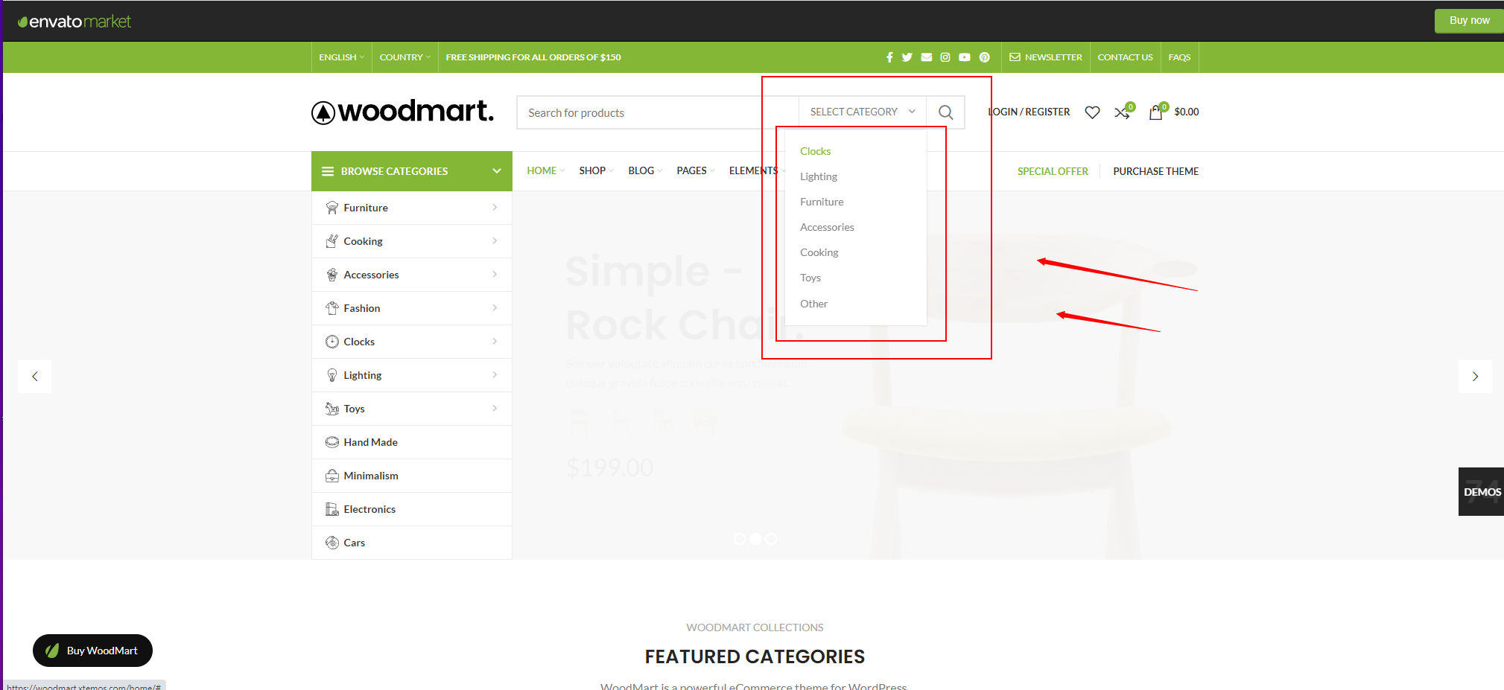The height and width of the screenshot is (690, 1504).
Task: Click the $0.00 cart total
Action: [1187, 112]
